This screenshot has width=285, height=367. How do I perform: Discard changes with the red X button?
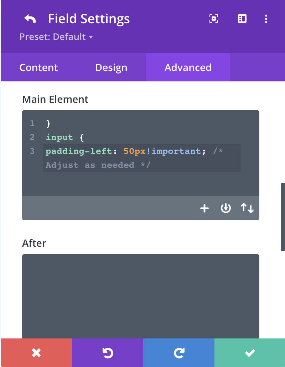(36, 353)
